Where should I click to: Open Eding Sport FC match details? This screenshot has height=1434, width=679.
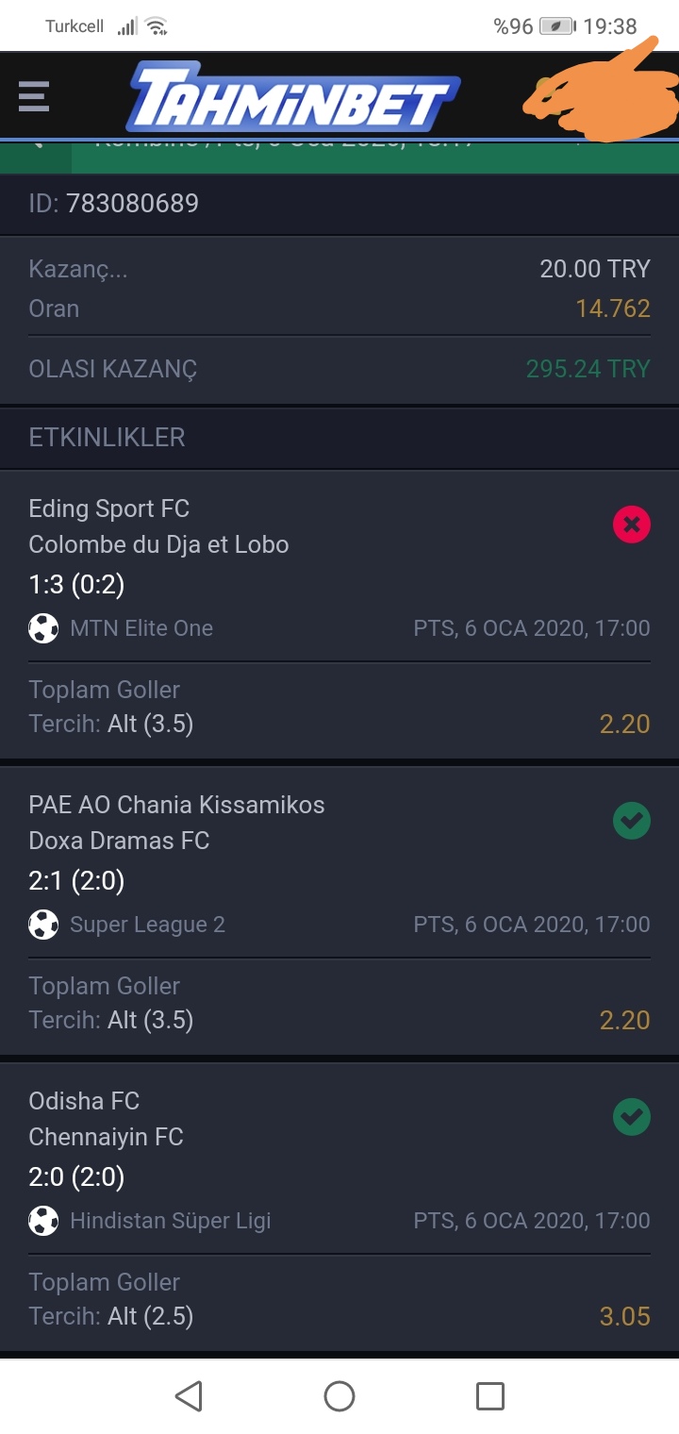(x=109, y=509)
